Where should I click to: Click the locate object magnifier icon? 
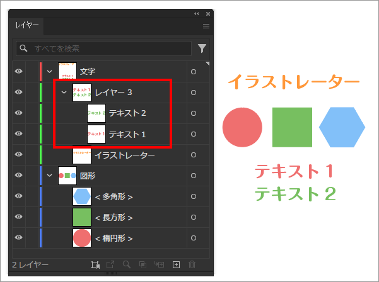[x=126, y=264]
